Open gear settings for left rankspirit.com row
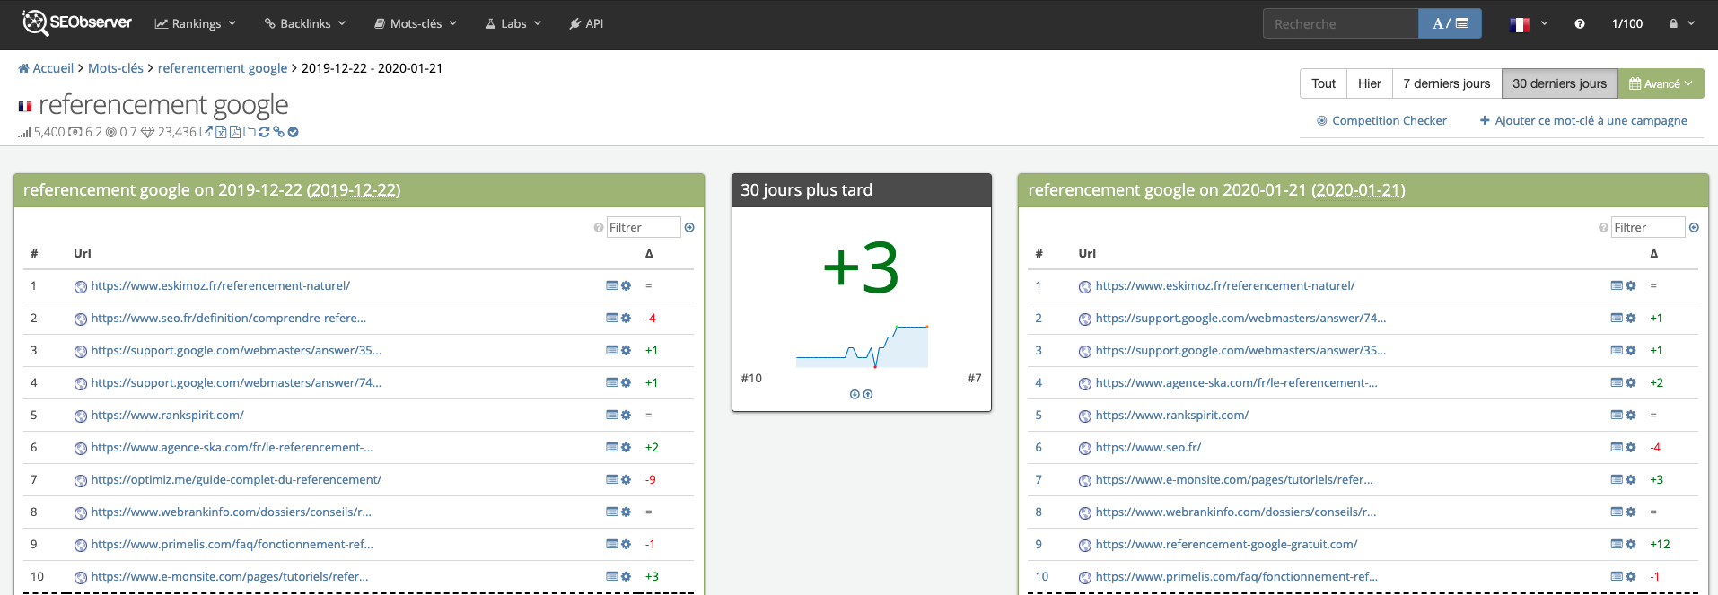 pyautogui.click(x=627, y=415)
